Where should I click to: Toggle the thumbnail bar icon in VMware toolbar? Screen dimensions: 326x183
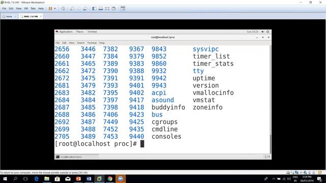pos(101,9)
